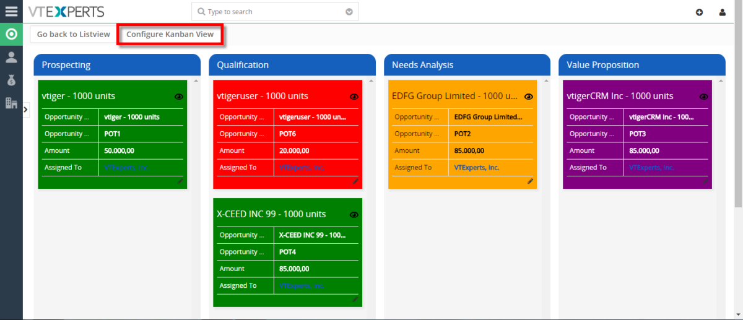Image resolution: width=743 pixels, height=320 pixels.
Task: Click Needs Analysis column scroll up arrow
Action: pos(546,80)
